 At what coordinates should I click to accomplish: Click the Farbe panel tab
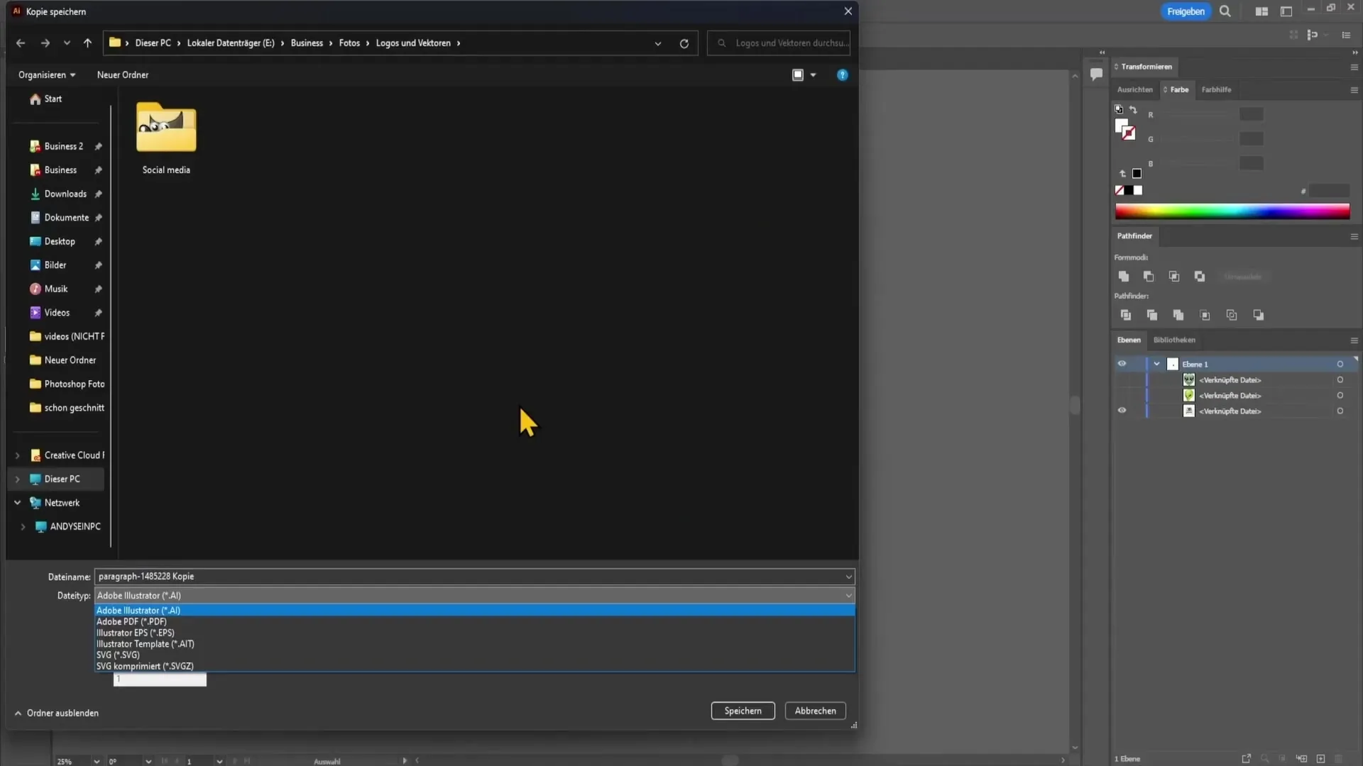pyautogui.click(x=1178, y=89)
